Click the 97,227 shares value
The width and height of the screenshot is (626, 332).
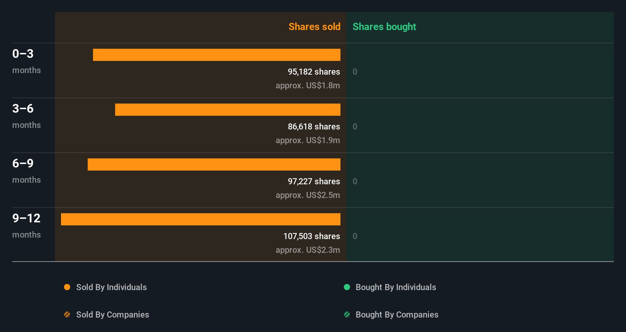314,181
